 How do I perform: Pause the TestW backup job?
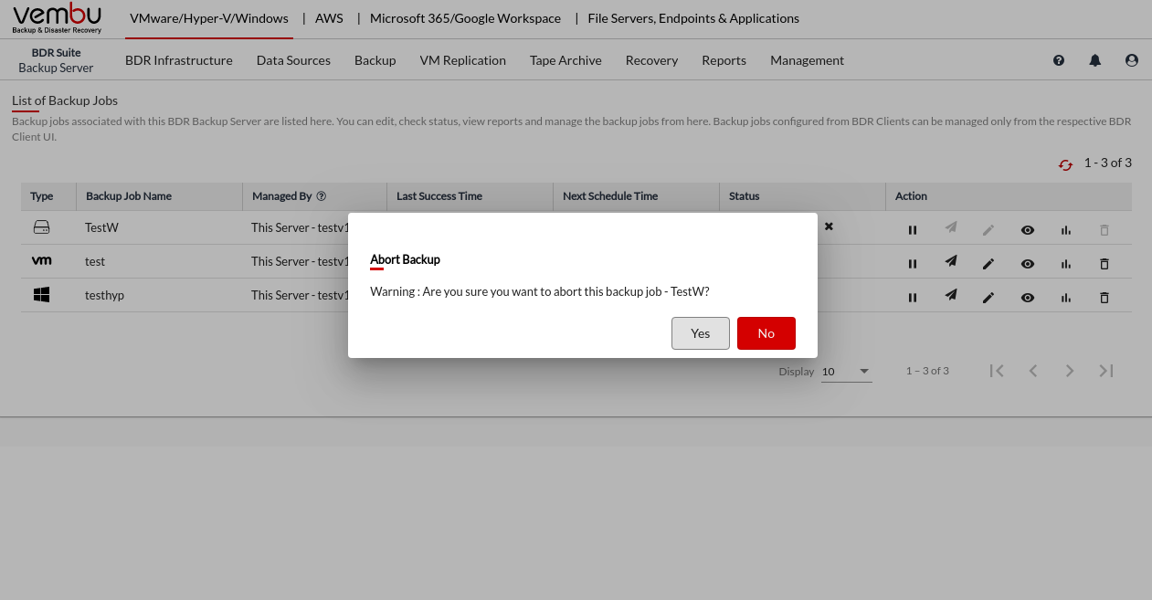click(x=912, y=230)
